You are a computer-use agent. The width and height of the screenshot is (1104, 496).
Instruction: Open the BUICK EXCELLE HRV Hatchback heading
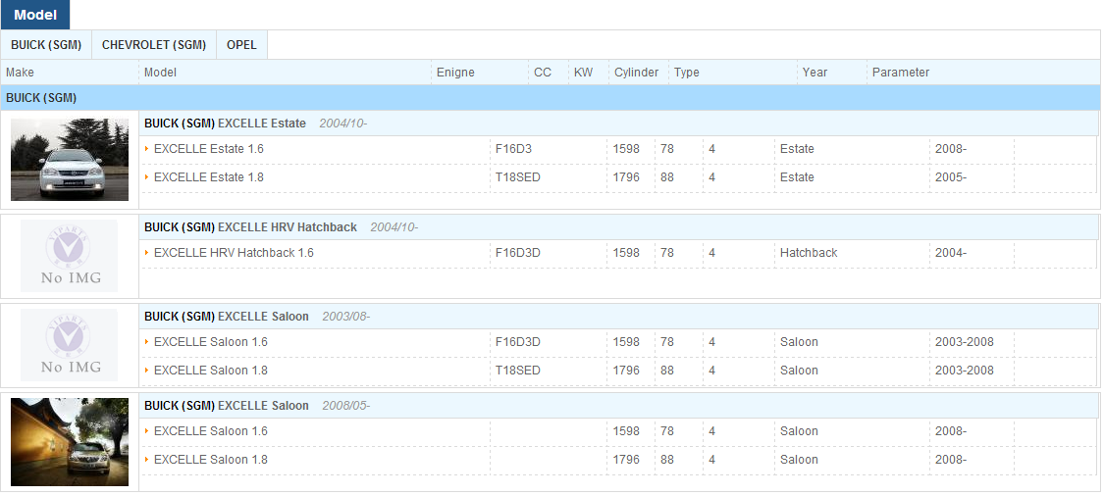point(250,227)
